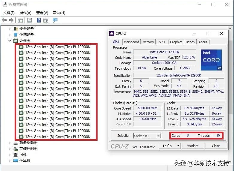Image resolution: width=234 pixels, height=171 pixels.
Task: Expand the 安全设备 node
Action: tap(10, 29)
